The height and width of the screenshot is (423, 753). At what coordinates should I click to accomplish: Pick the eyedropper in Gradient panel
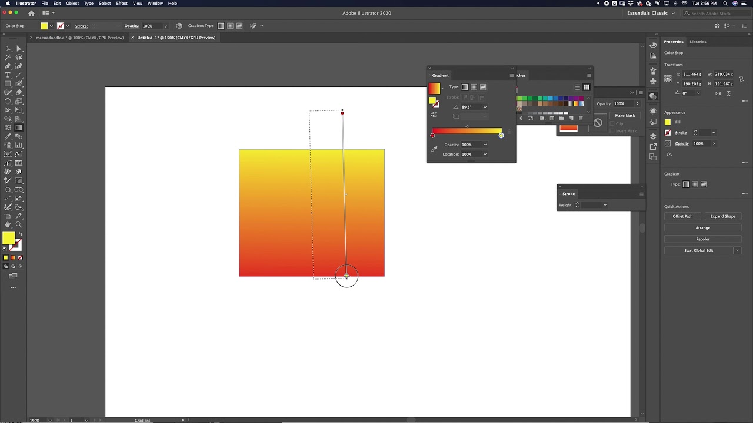click(x=434, y=149)
